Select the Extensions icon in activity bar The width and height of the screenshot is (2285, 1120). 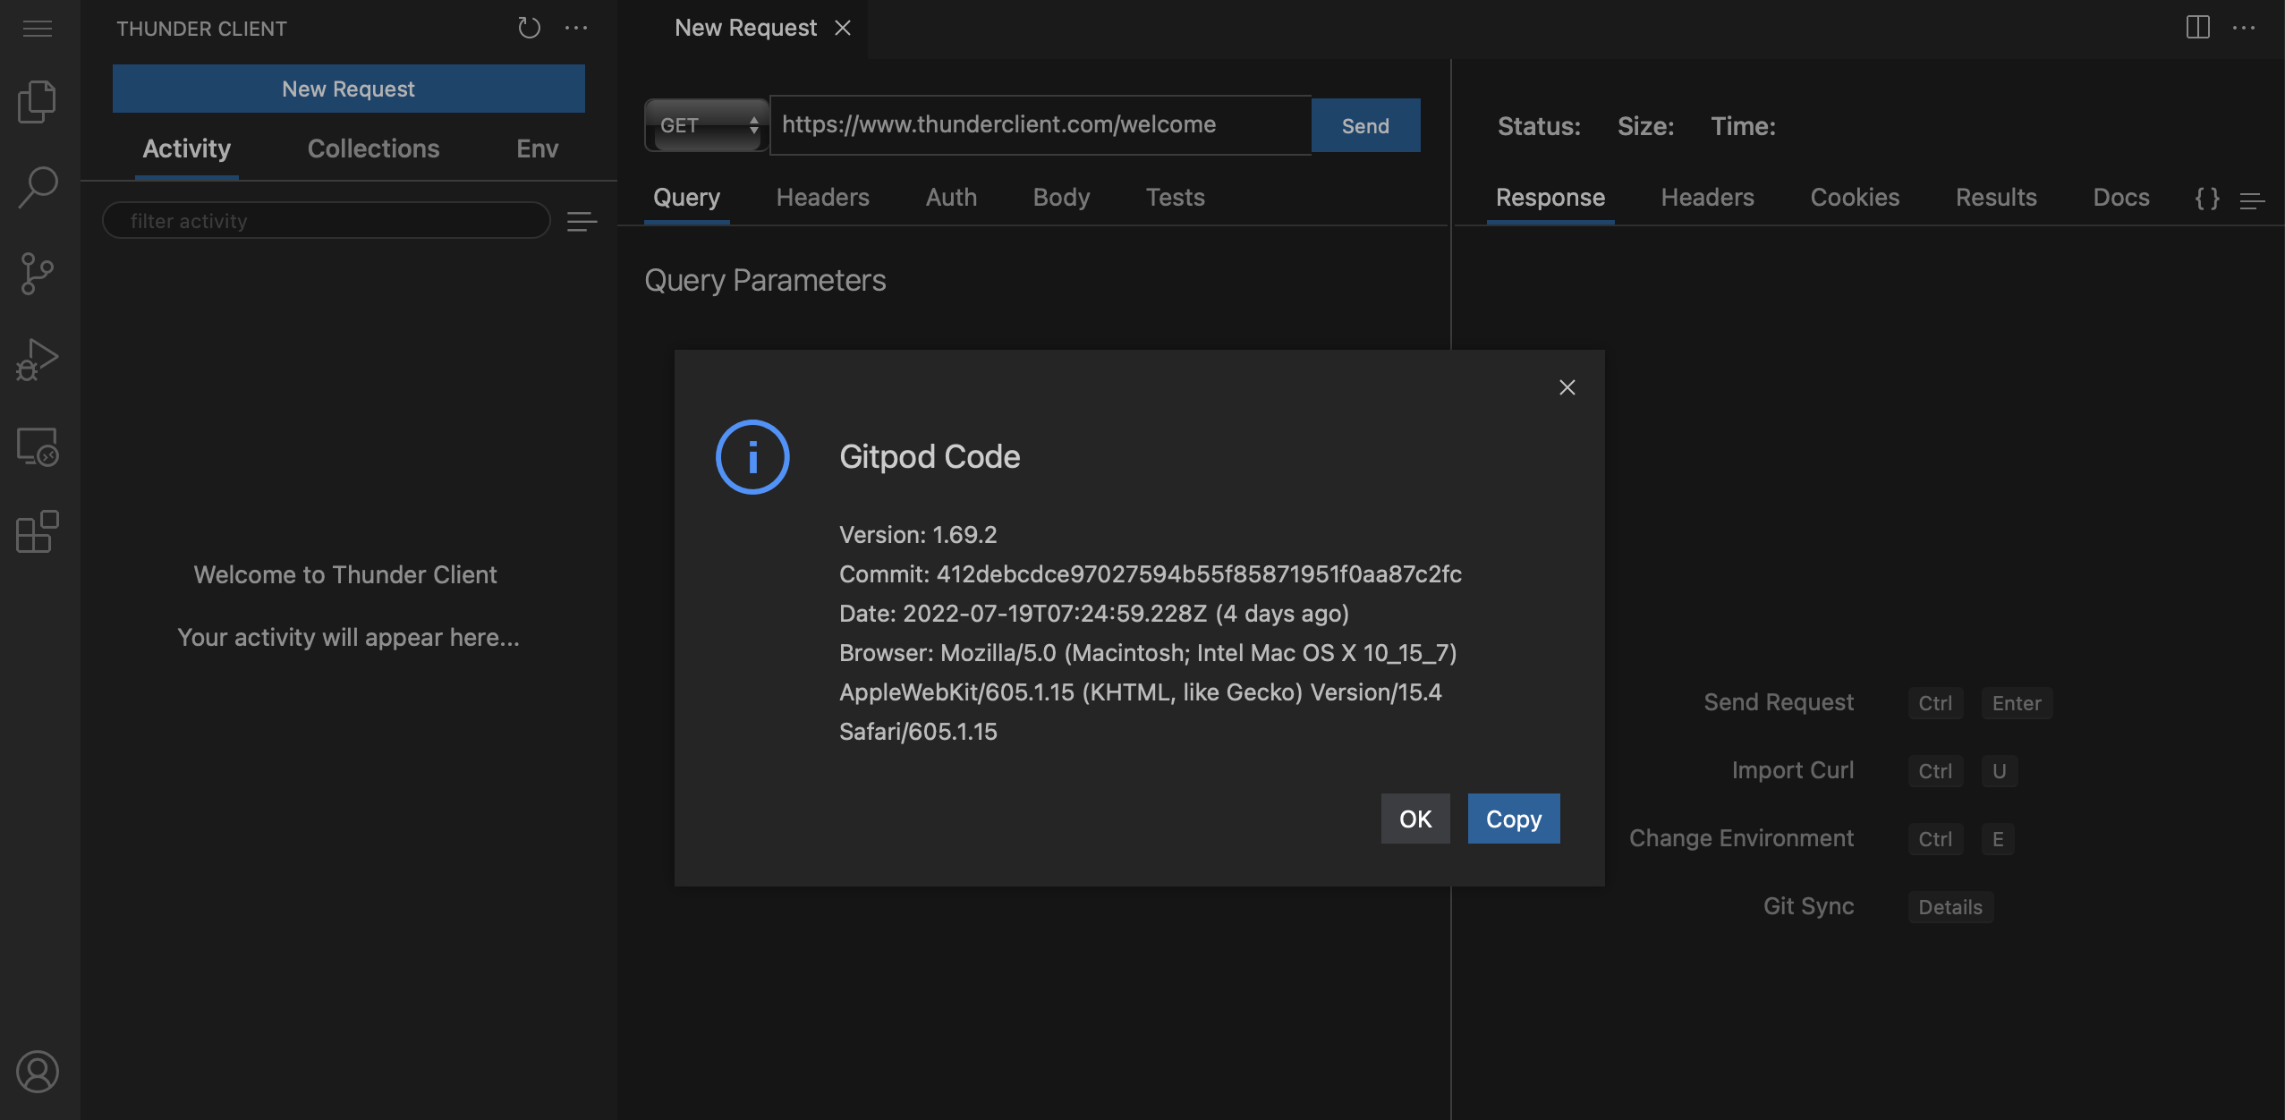(37, 532)
